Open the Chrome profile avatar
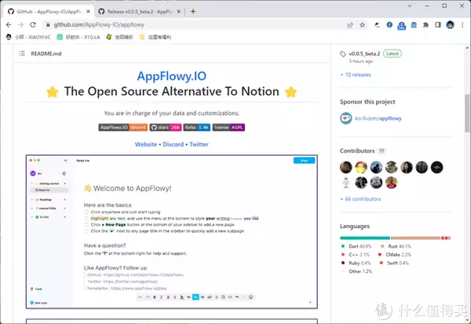 click(450, 25)
